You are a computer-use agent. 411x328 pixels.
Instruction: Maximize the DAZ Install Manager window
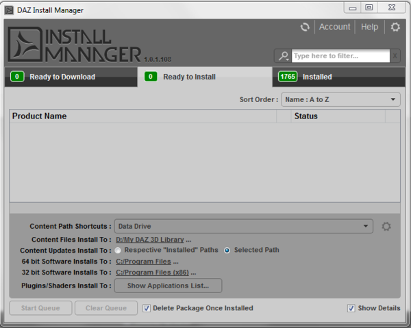(x=369, y=8)
